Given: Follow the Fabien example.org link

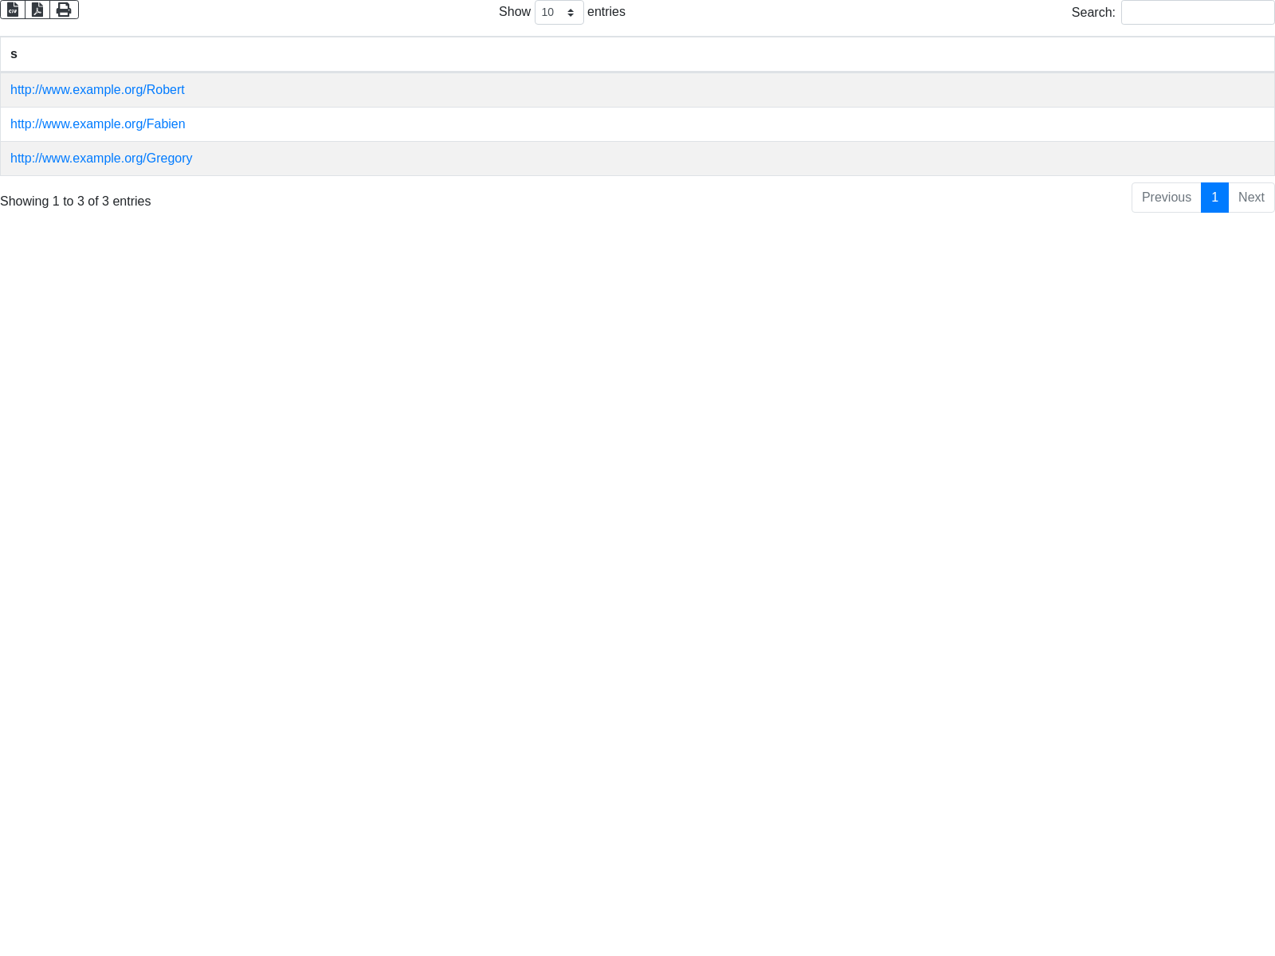Looking at the screenshot, I should click(x=97, y=124).
